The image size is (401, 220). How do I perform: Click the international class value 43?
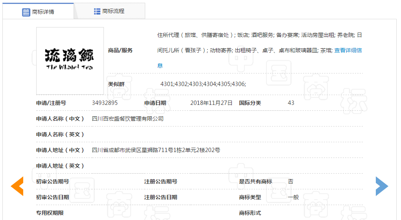pos(291,103)
